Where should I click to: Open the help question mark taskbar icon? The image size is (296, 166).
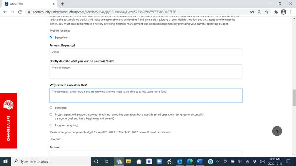pos(210,161)
